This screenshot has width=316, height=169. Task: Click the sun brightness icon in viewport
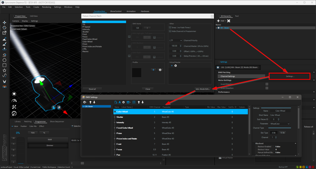(14, 94)
